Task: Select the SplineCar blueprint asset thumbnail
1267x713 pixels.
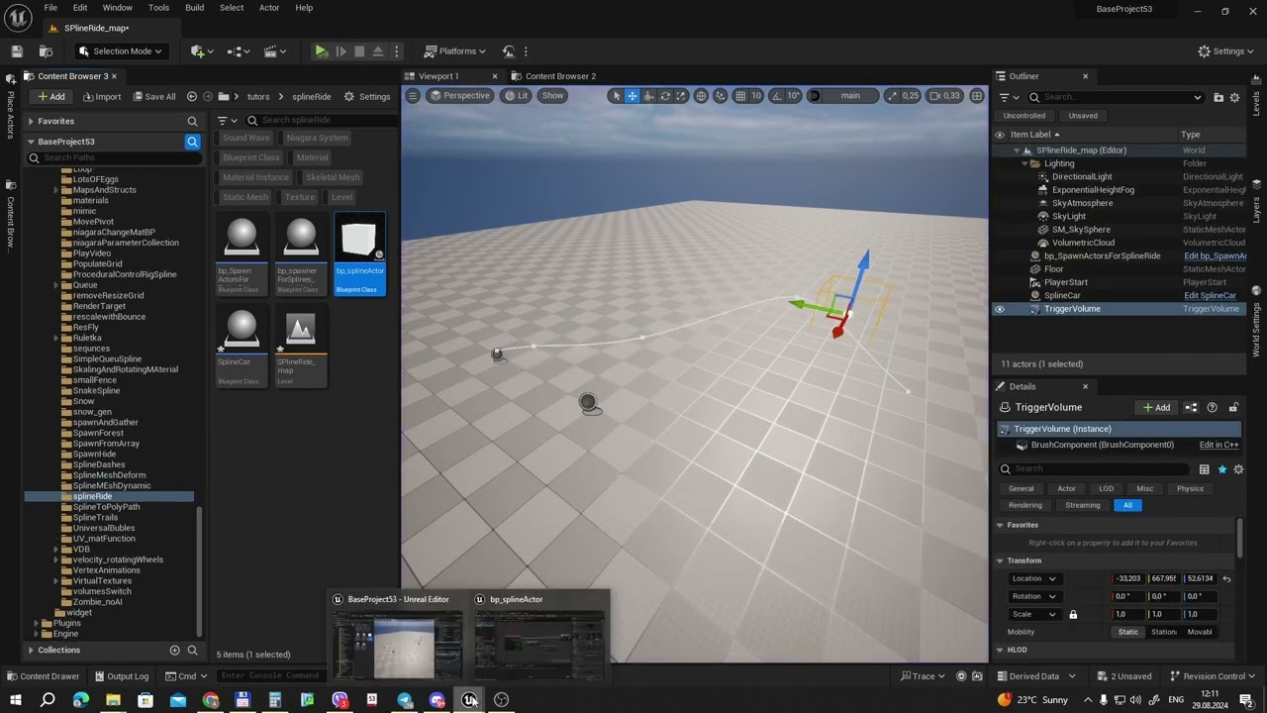Action: [x=242, y=346]
